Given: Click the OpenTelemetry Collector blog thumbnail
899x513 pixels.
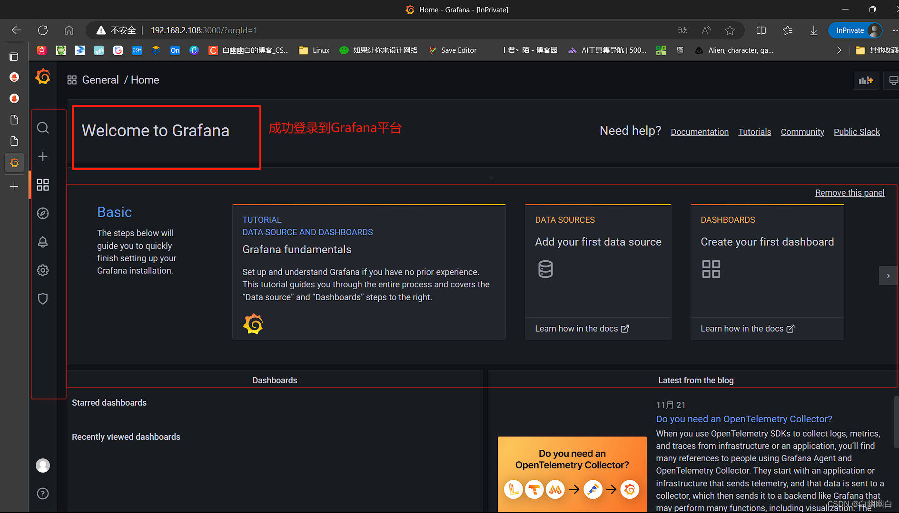Looking at the screenshot, I should [572, 474].
